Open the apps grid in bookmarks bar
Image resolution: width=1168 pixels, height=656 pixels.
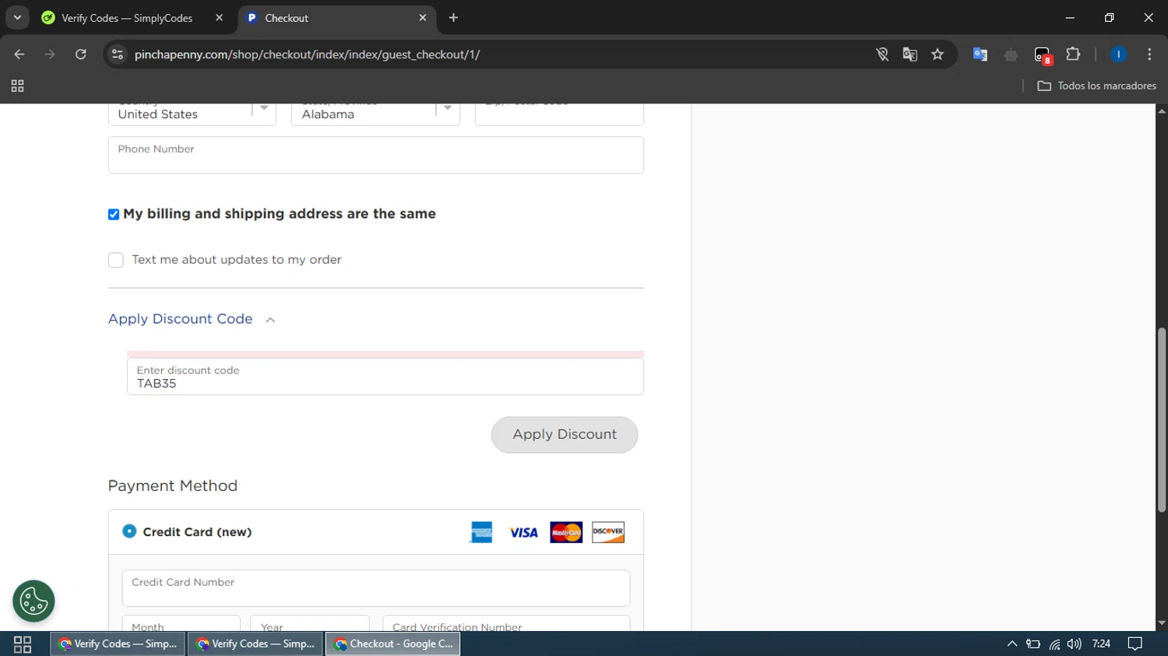point(17,86)
